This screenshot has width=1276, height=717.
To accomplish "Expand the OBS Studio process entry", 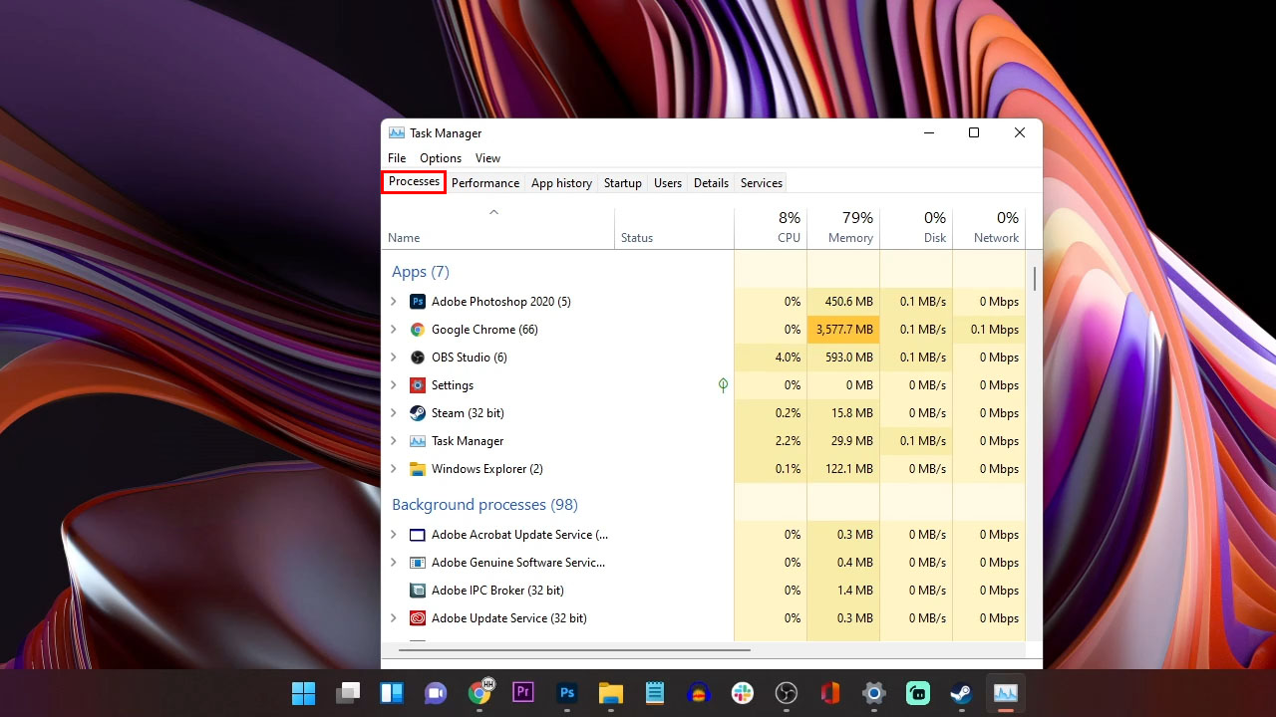I will (x=392, y=358).
